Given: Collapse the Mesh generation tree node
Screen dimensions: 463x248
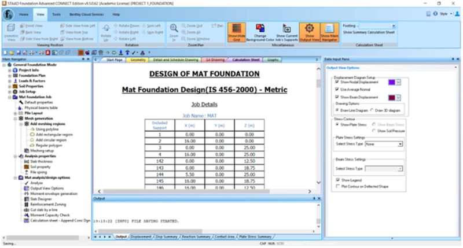Looking at the screenshot, I should tap(16, 118).
